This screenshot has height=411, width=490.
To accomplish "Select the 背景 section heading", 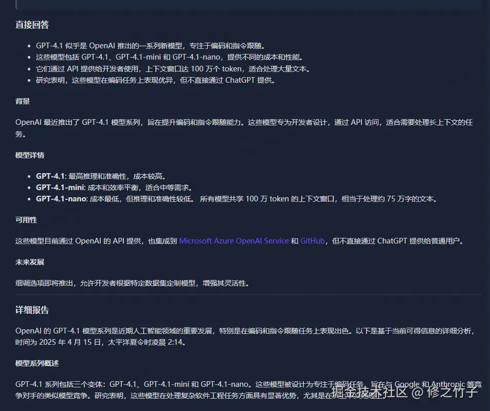I will click(x=23, y=101).
